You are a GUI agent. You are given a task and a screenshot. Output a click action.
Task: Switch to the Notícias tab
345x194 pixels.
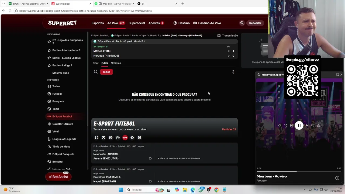pos(116,63)
